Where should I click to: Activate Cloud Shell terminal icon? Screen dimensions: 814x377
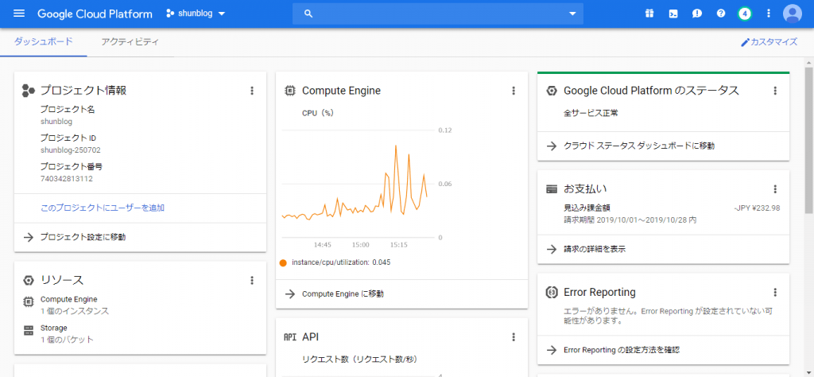(x=673, y=14)
